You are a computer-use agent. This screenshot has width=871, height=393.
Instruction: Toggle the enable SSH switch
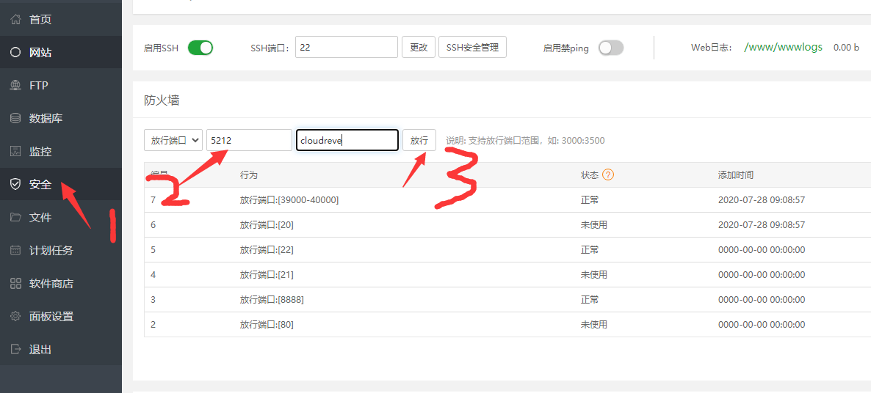(200, 48)
